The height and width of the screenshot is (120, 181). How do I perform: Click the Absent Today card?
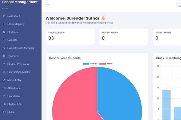point(167,37)
